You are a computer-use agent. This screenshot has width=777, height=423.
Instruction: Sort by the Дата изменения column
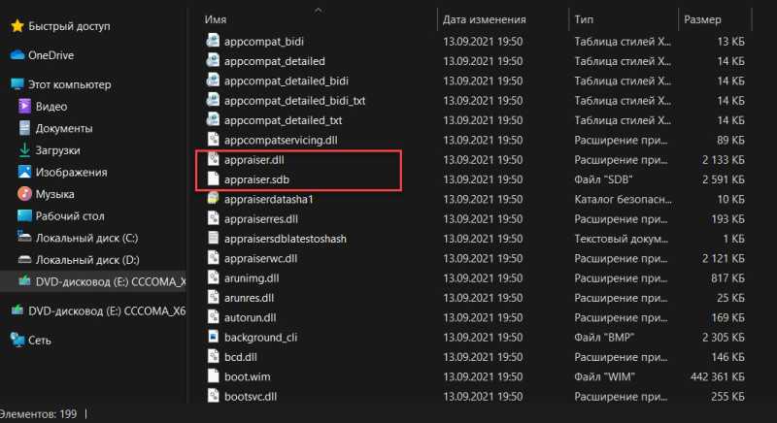coord(484,19)
